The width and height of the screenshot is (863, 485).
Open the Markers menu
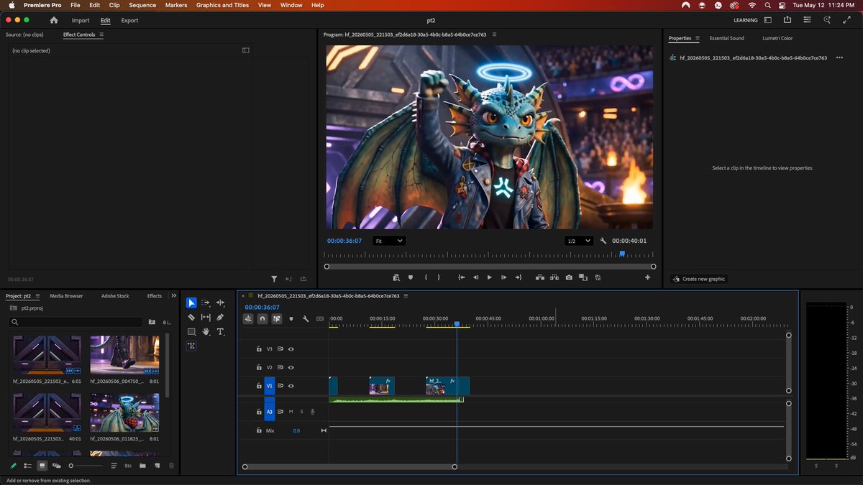(176, 5)
